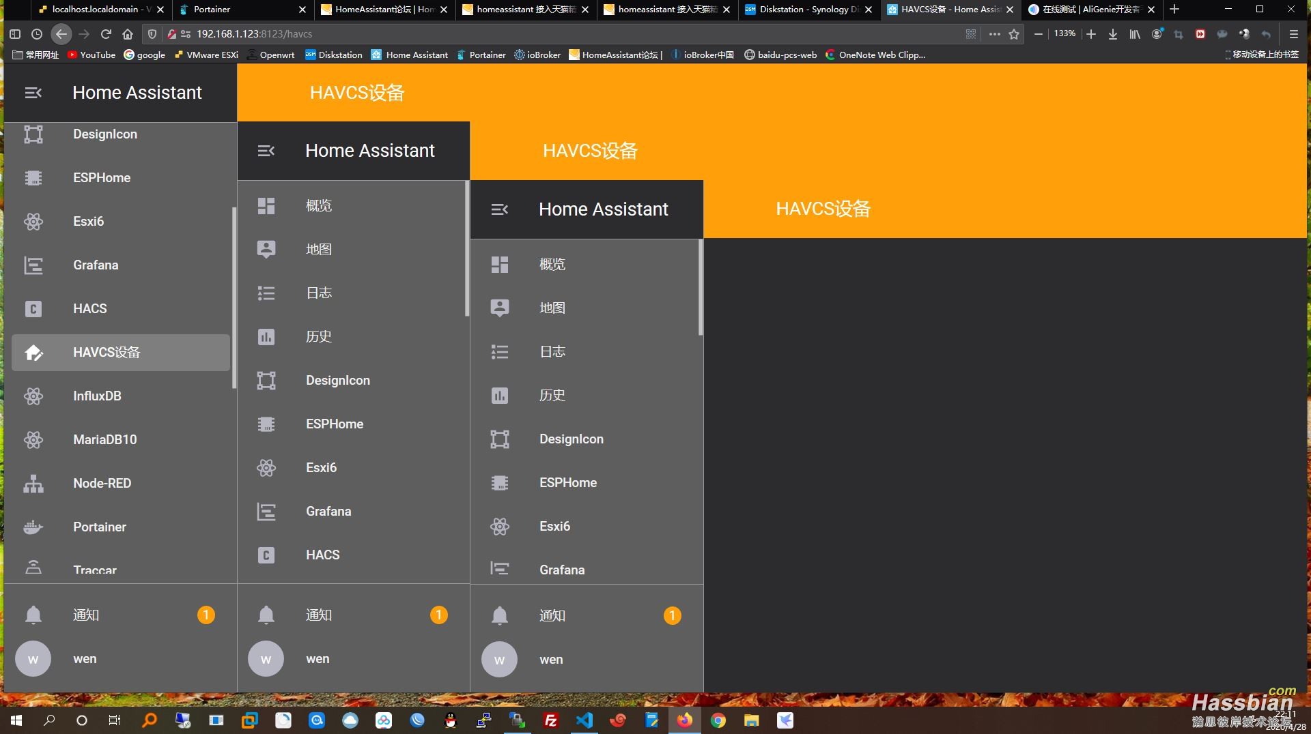Switch to the localhost.localdomain tab

101,10
